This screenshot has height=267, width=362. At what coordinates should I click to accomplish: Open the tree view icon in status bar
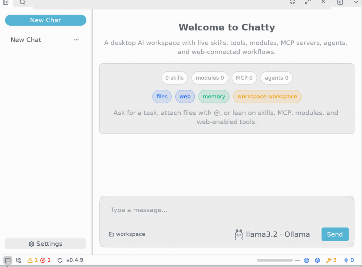pos(19,260)
